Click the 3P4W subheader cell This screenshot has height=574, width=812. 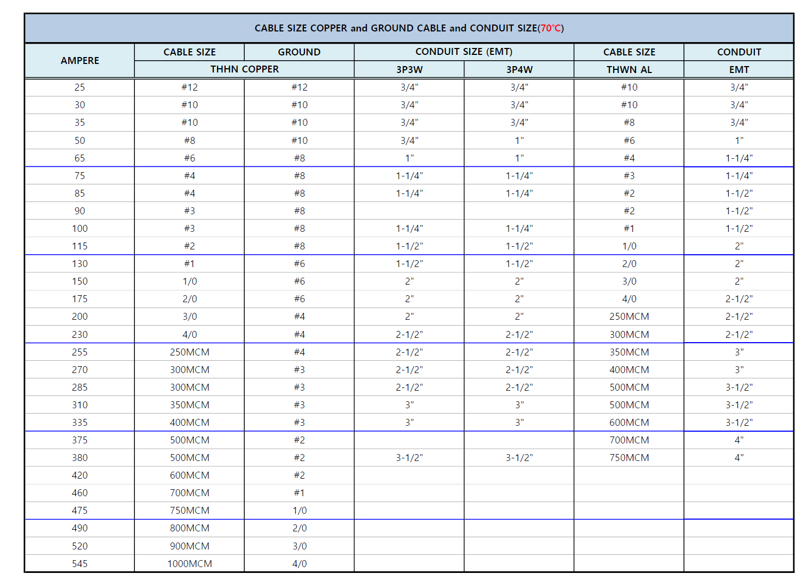[x=519, y=70]
